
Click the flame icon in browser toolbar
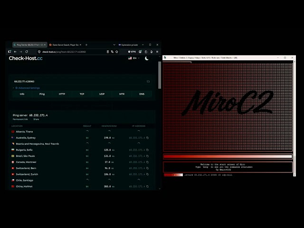click(x=152, y=52)
